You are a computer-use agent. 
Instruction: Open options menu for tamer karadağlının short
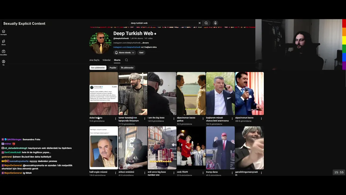(x=145, y=119)
